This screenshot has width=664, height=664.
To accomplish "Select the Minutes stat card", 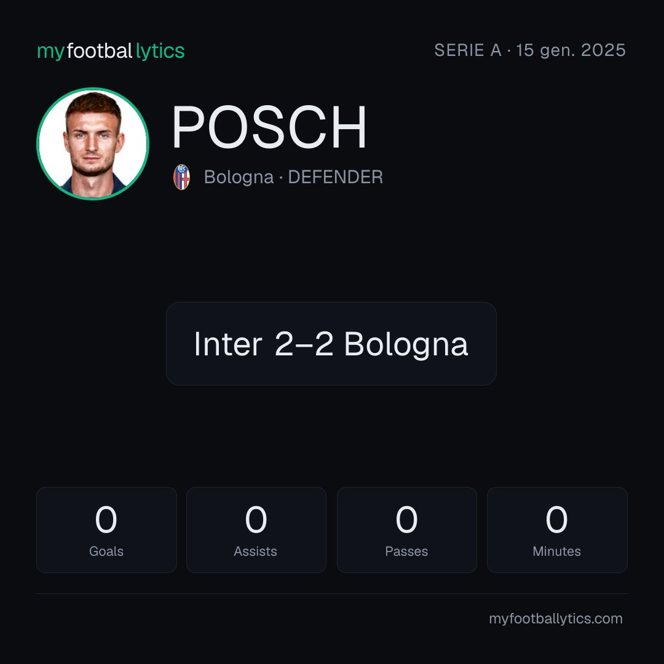I will 557,530.
